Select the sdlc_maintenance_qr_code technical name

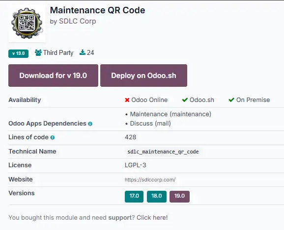[x=163, y=152]
